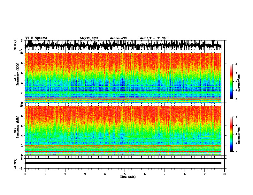Click the ch.2 color bar PSD unit label
This screenshot has width=253, height=195.
[x=239, y=135]
